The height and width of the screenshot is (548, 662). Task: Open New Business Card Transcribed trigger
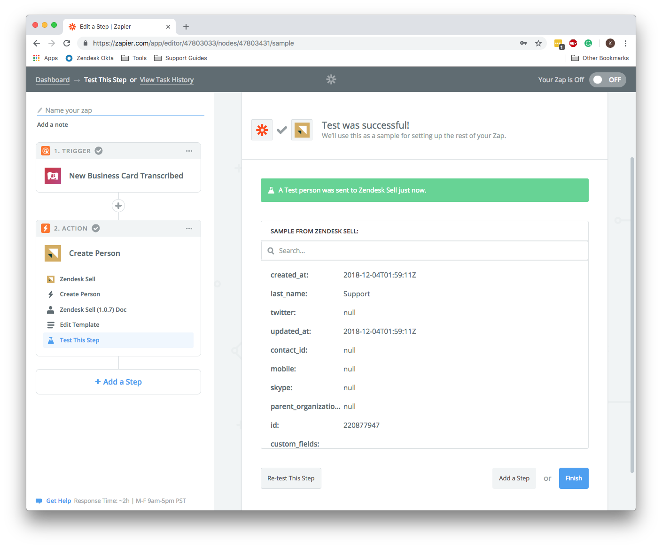click(126, 176)
